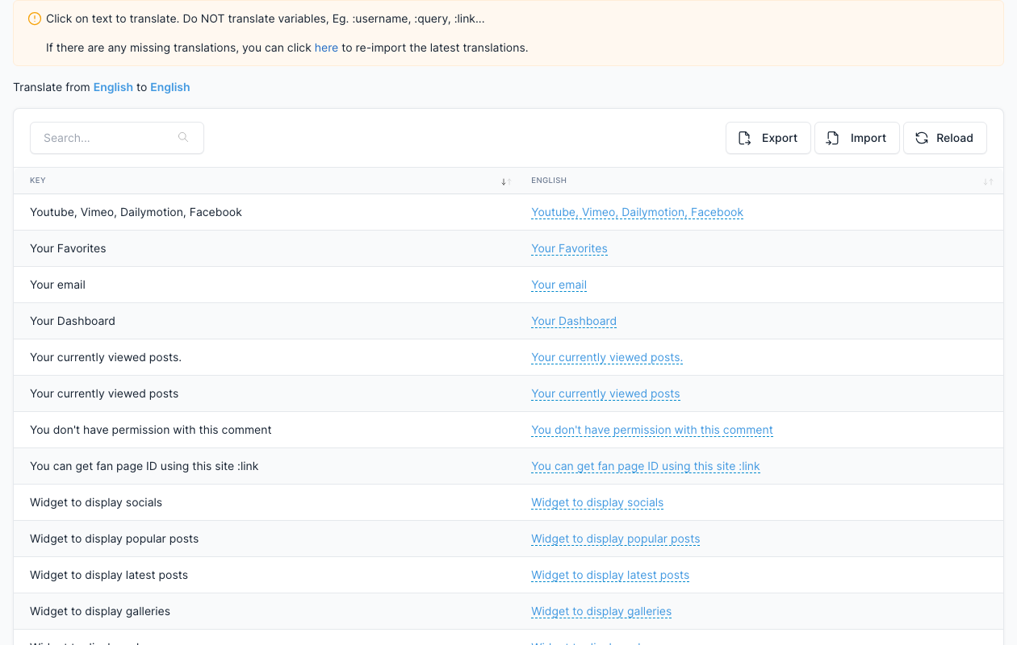Click the Export file icon
Viewport: 1017px width, 645px height.
coord(745,138)
